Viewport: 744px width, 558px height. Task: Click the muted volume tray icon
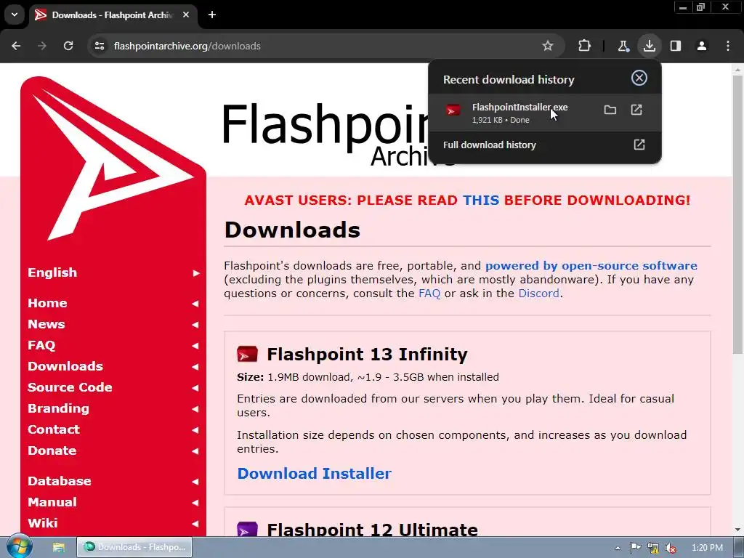point(671,548)
